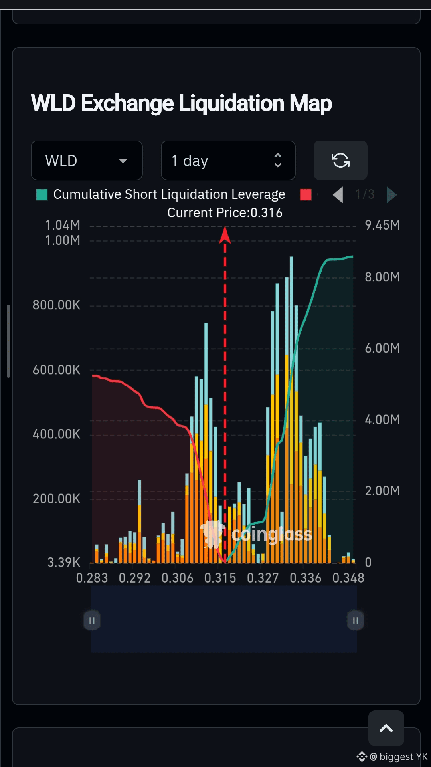Screen dimensions: 431x767
Task: Click the 0.306 x-axis label
Action: click(x=177, y=578)
